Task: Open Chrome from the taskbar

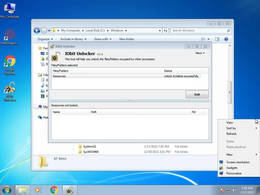Action: [x=54, y=190]
